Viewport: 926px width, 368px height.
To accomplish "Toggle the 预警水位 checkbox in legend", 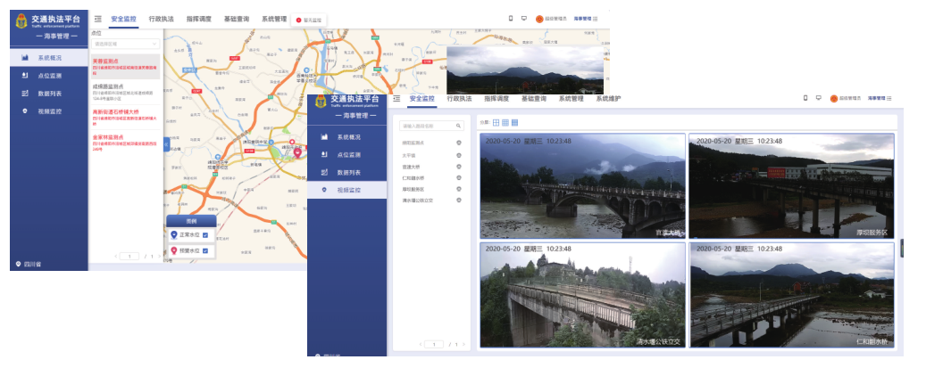I will (205, 251).
